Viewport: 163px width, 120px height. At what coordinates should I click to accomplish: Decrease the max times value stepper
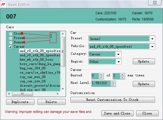[x=123, y=77]
